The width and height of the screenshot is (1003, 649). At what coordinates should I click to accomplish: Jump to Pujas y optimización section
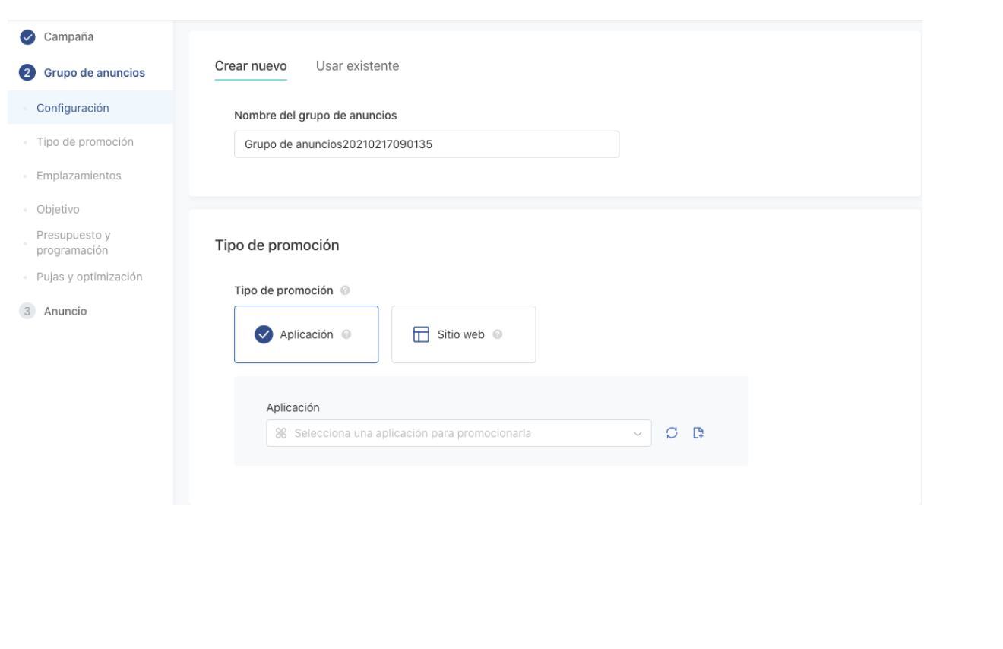click(90, 277)
